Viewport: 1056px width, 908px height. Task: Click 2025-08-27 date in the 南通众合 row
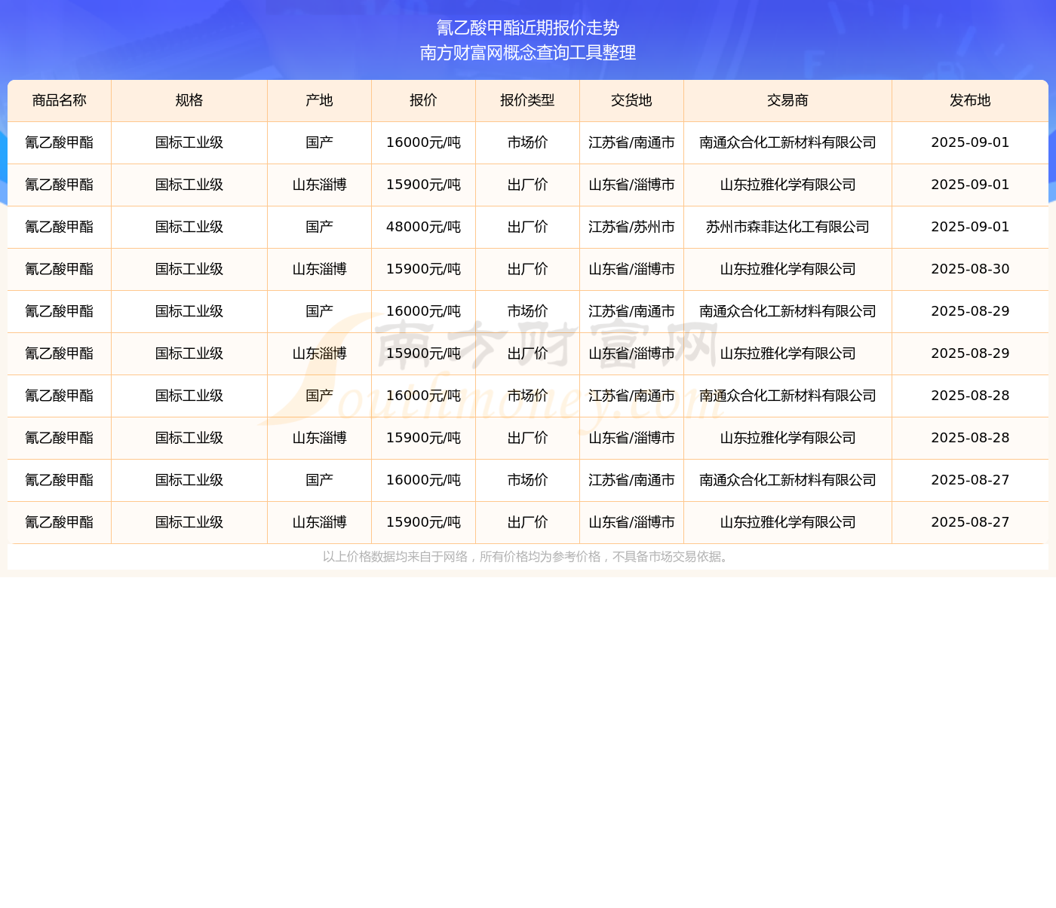(x=971, y=480)
